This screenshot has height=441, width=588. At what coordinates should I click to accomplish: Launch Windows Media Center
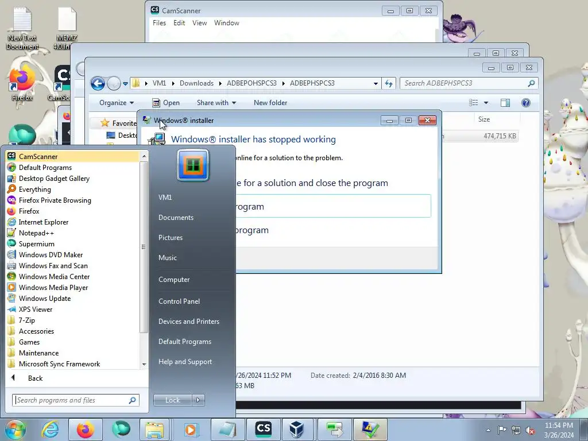pos(72,276)
